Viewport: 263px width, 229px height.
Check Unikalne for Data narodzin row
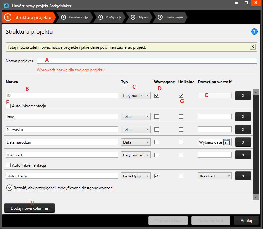pos(181,142)
